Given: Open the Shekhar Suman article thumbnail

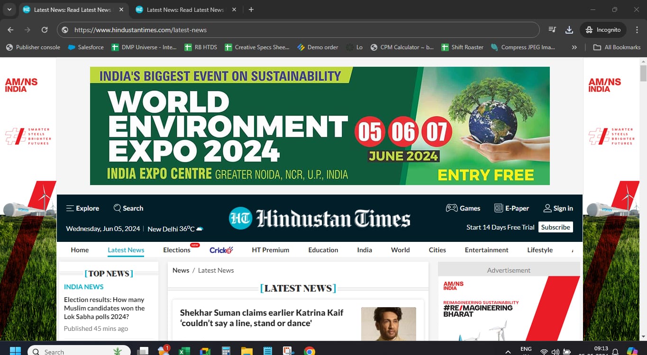Looking at the screenshot, I should (388, 324).
